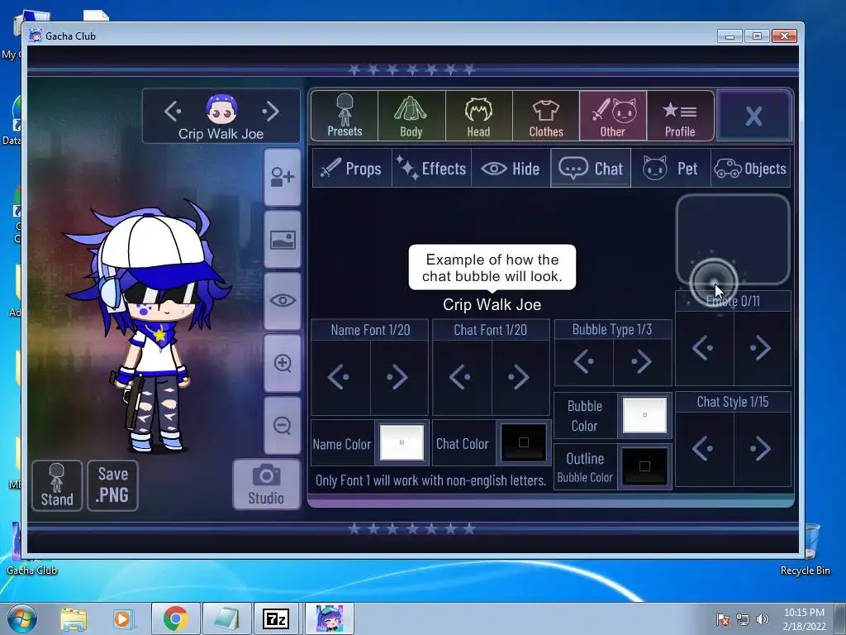Click Crip Walk Joe character head icon

coord(221,109)
